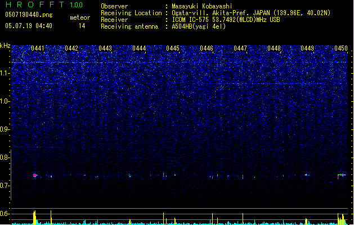Viewport: 354px width, 225px height.
Task: Click the 0442 time marker
Action: point(71,48)
